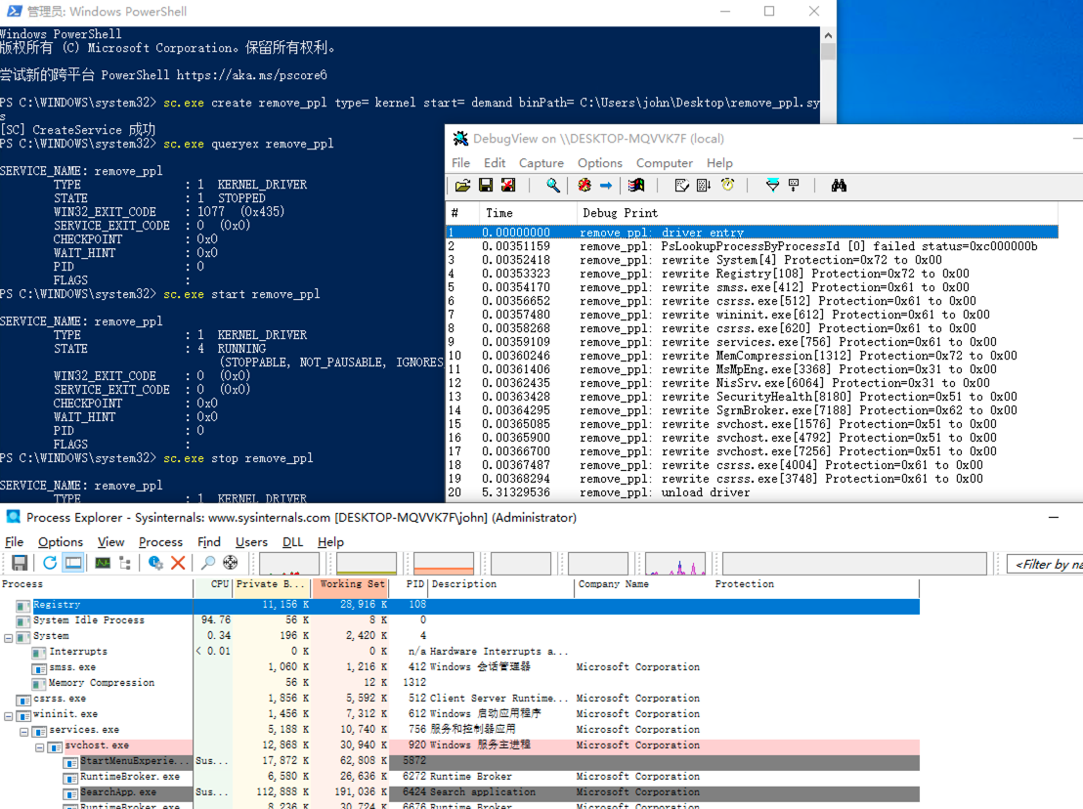Click the Filter/Highlight funnel icon in DebugView

pos(773,185)
